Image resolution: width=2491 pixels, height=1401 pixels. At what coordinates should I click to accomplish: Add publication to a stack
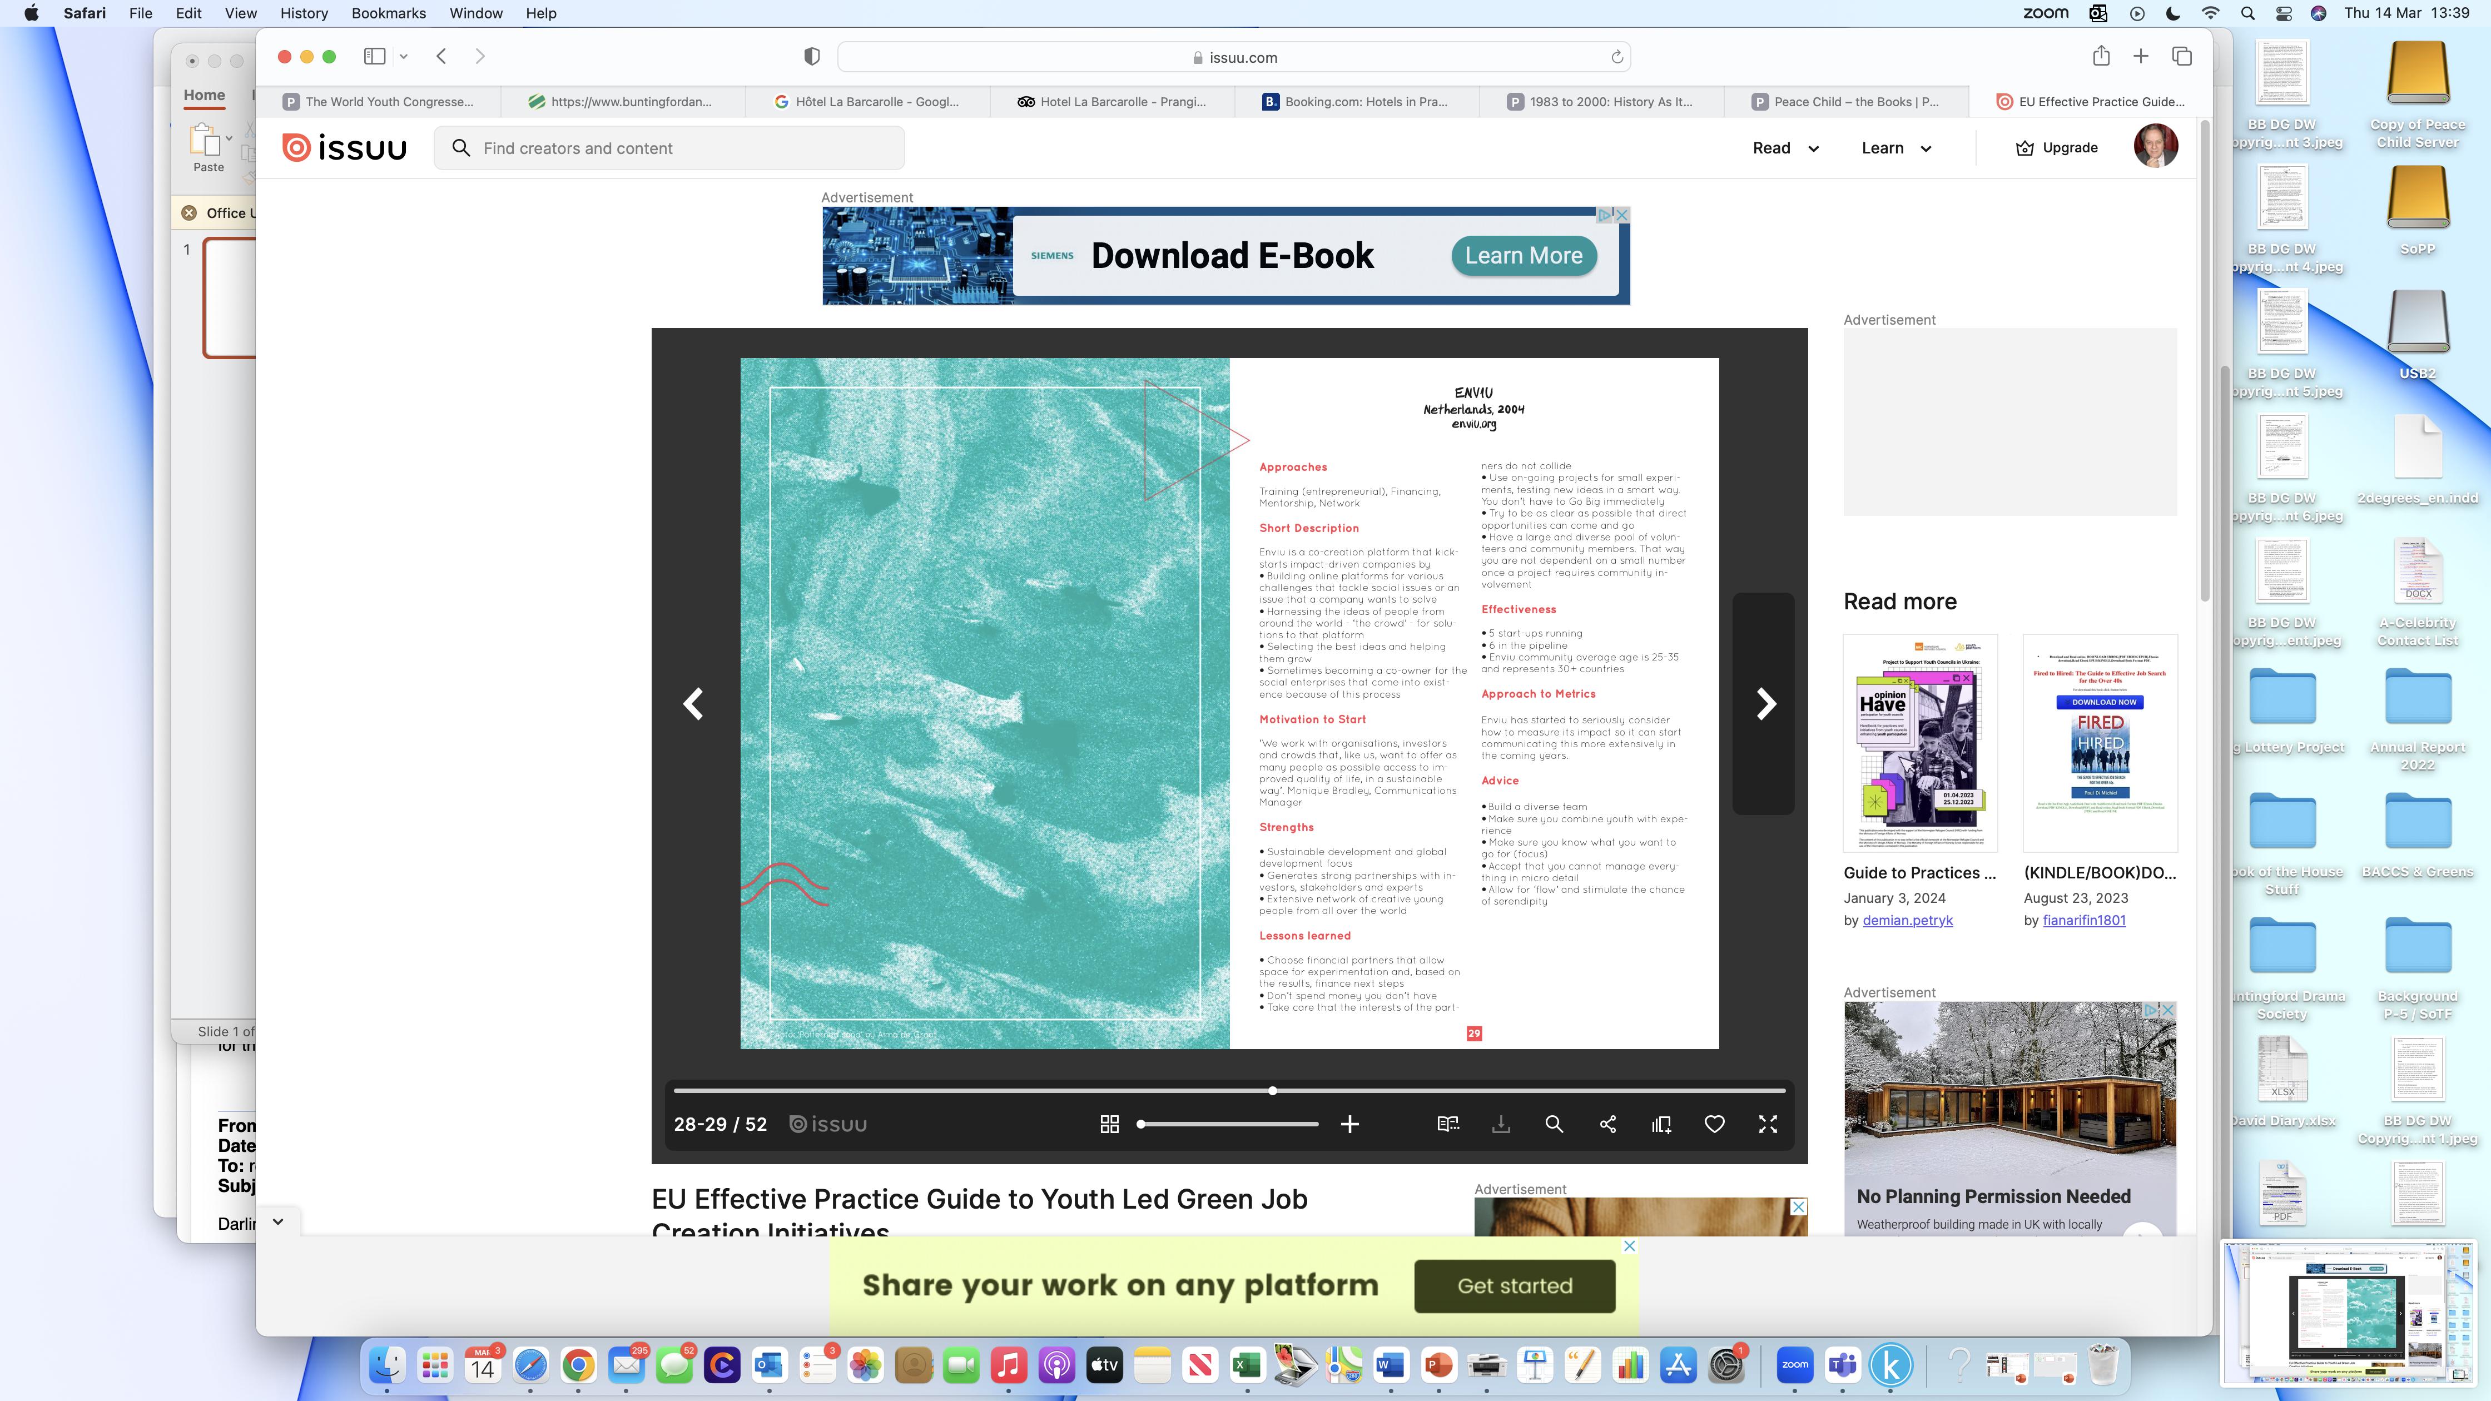point(1661,1124)
